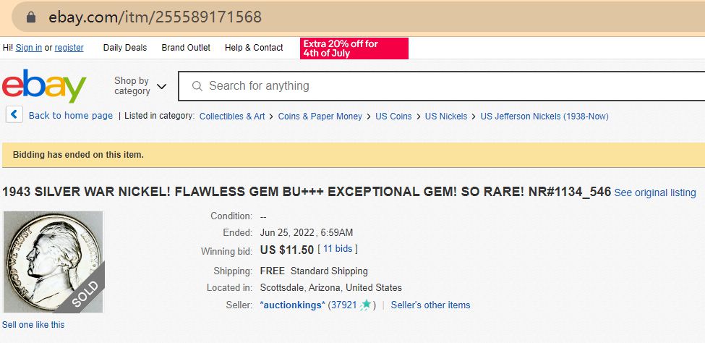Go to US Jefferson Nickels category
Screen dimensions: 705x343
(x=544, y=116)
